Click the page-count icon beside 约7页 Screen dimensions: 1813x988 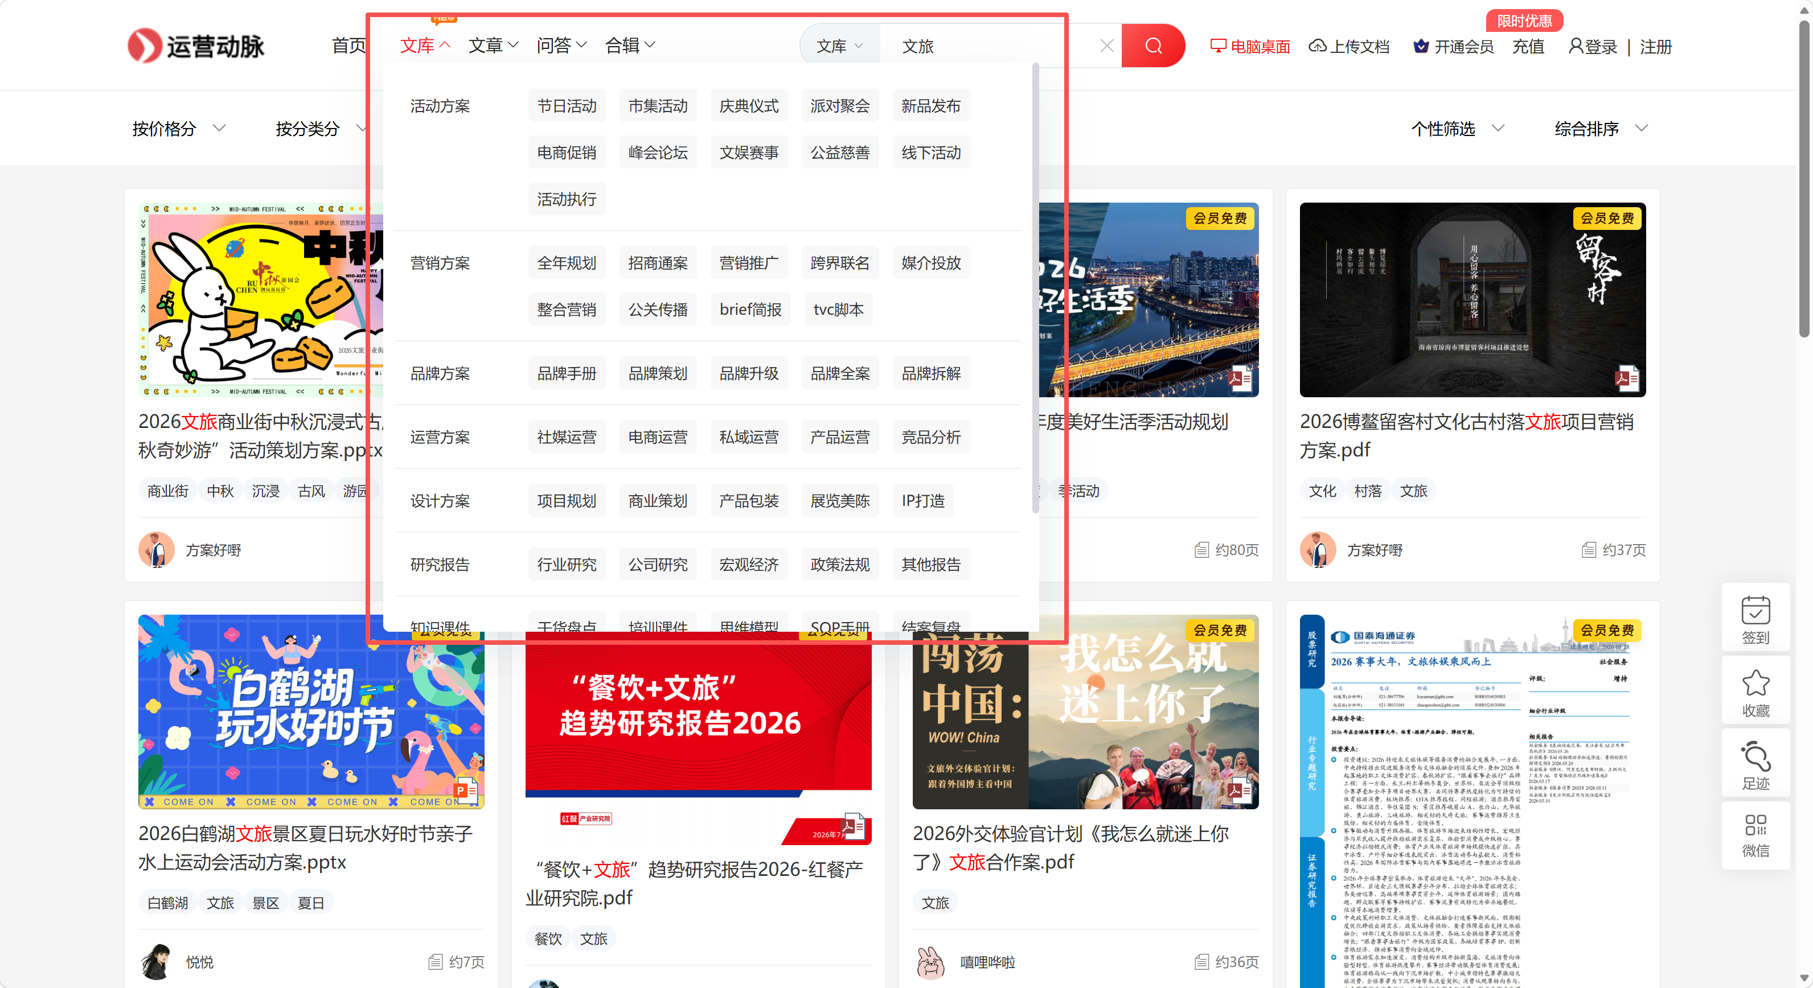tap(435, 962)
